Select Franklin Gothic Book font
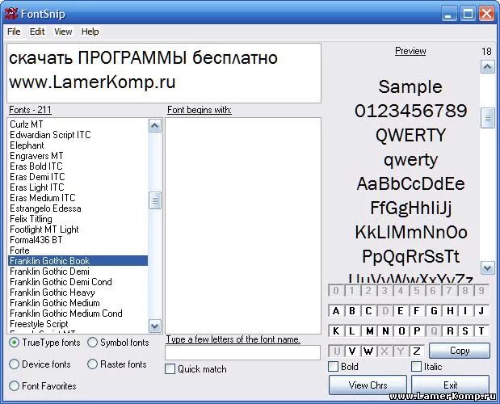 click(78, 261)
